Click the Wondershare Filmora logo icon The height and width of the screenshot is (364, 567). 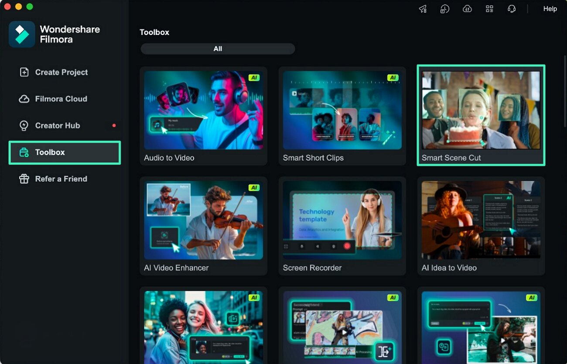coord(22,34)
